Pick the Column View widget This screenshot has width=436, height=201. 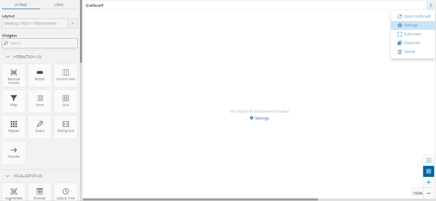pyautogui.click(x=66, y=75)
